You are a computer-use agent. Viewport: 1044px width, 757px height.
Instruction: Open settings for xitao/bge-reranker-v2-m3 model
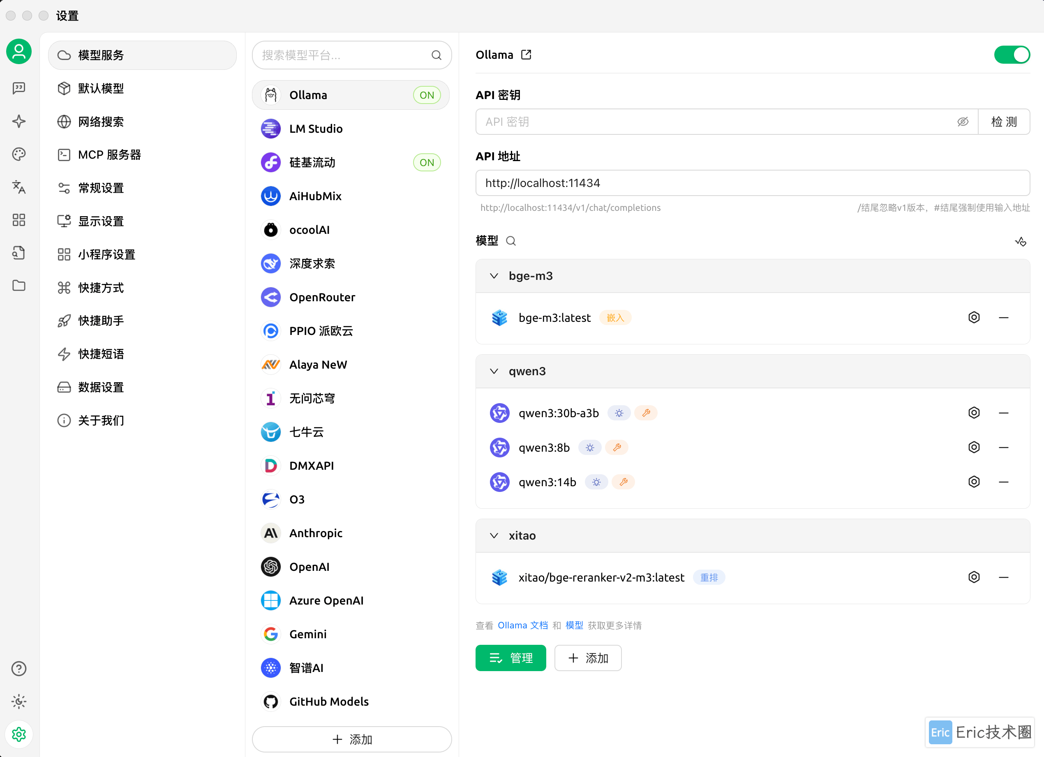(974, 577)
